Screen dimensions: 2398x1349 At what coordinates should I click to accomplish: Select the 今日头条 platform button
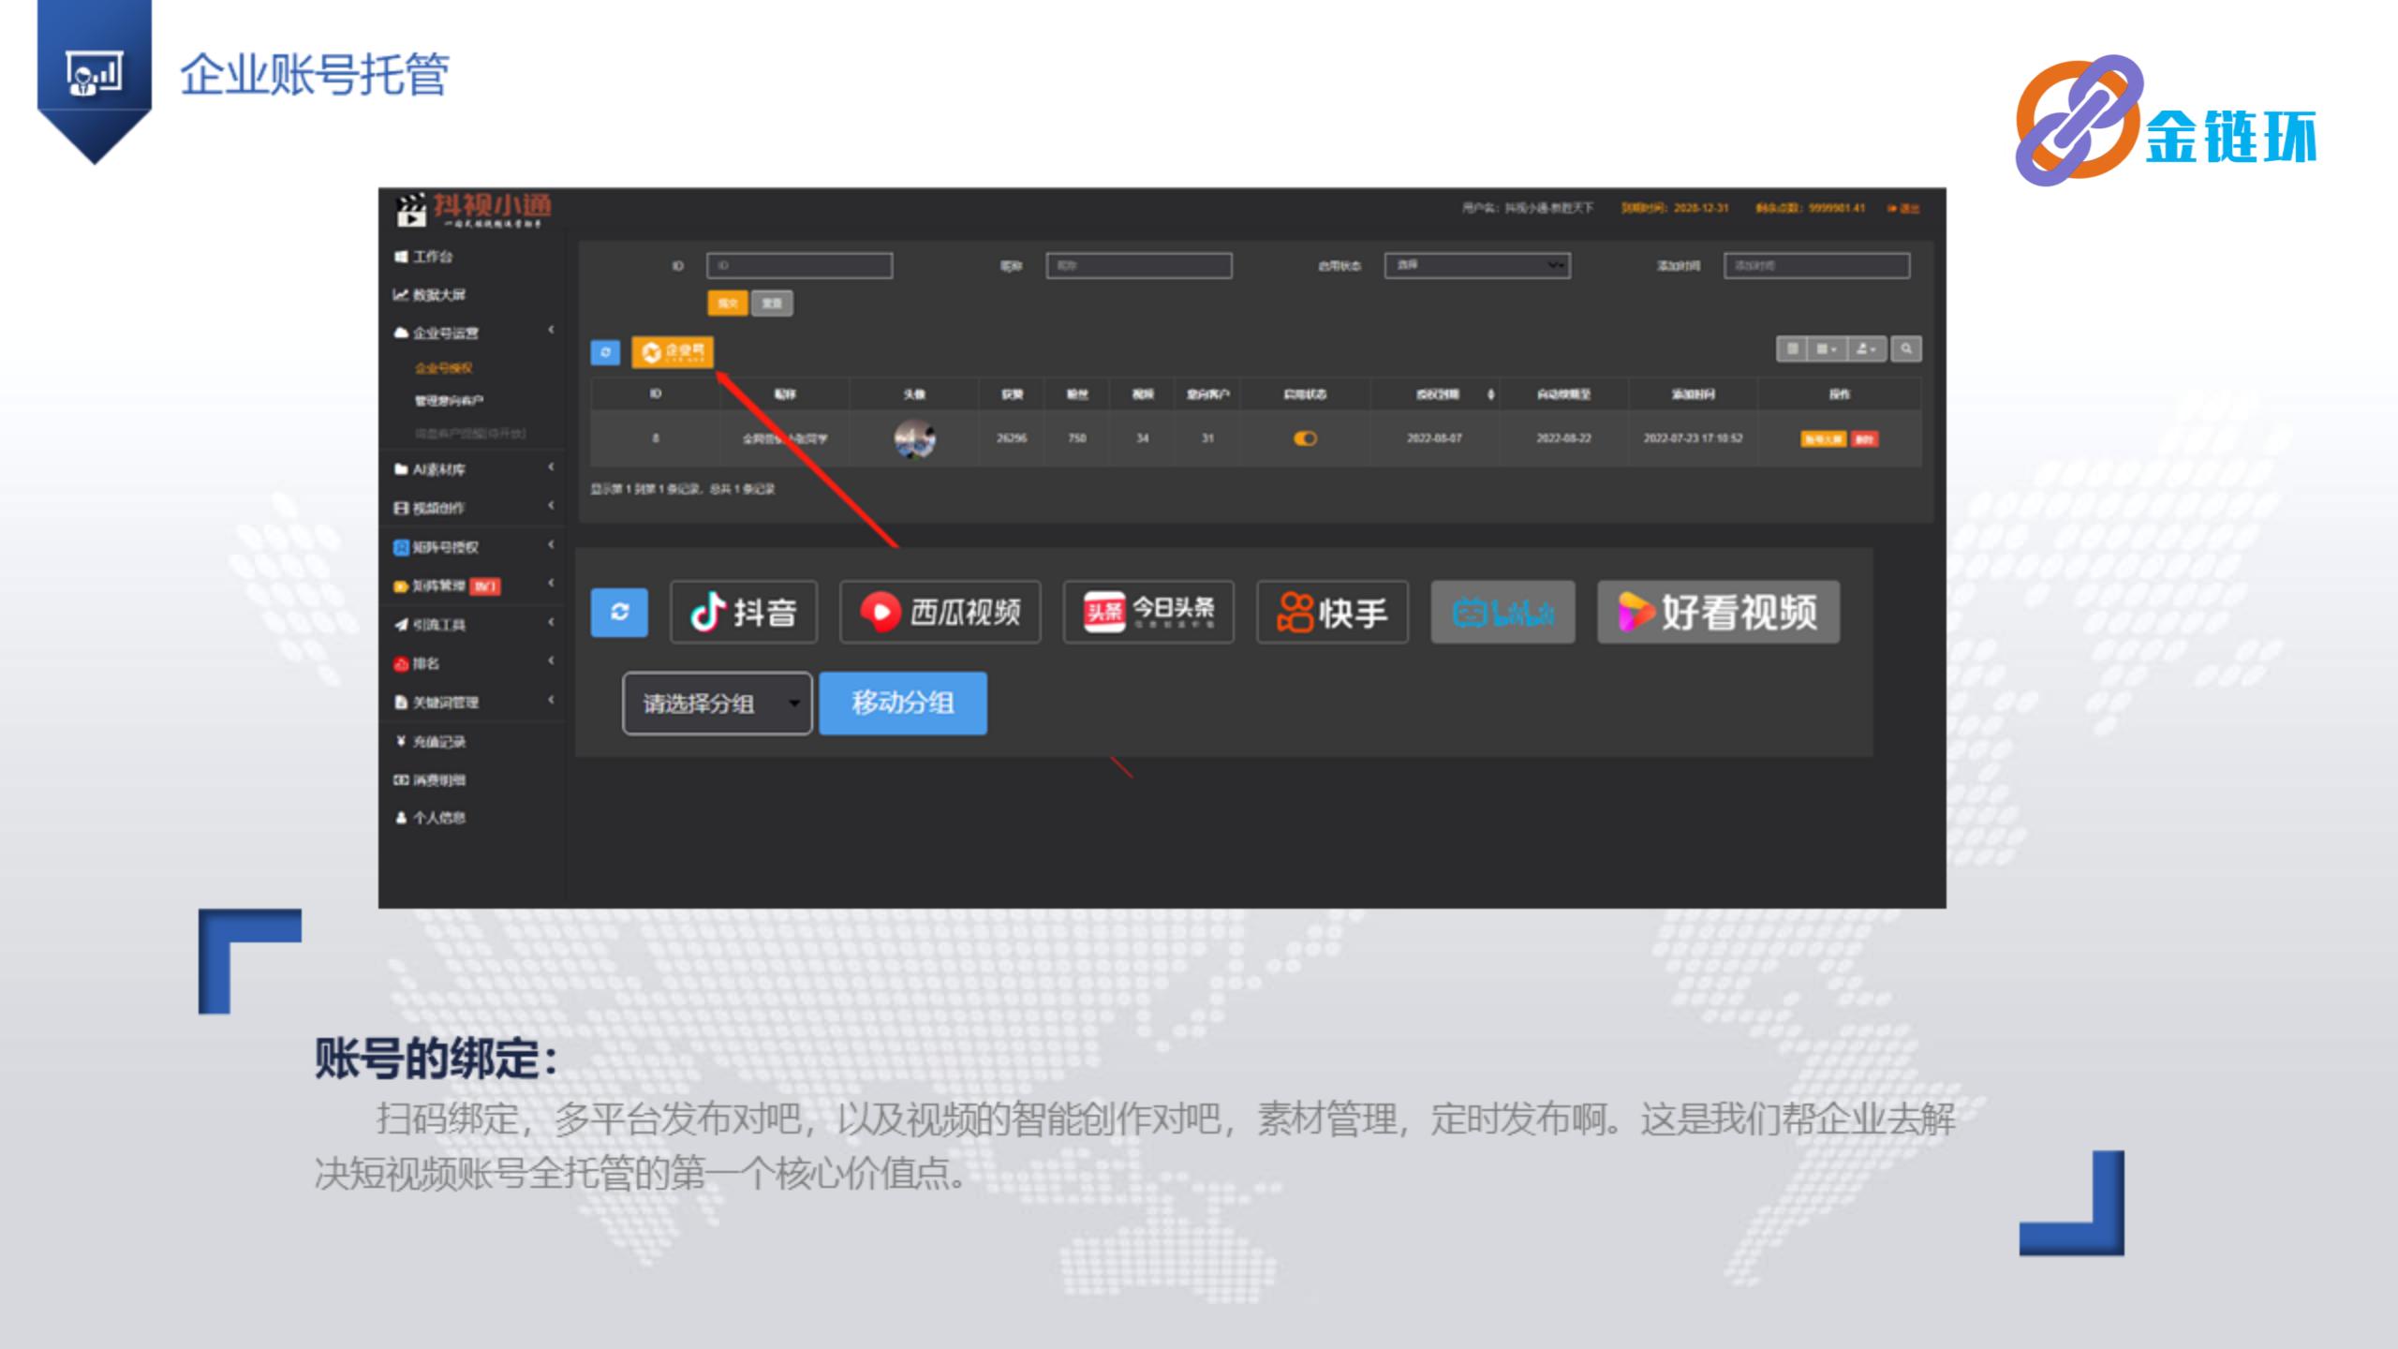1148,612
